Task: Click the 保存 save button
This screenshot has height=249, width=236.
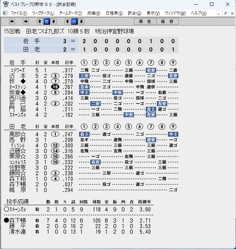Action: (167, 22)
